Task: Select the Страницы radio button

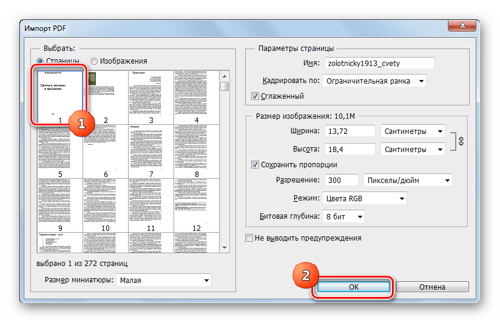Action: (41, 61)
